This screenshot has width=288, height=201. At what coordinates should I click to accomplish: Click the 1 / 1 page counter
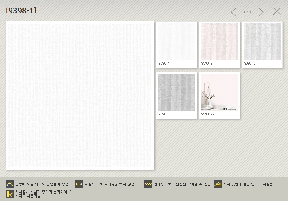point(247,12)
